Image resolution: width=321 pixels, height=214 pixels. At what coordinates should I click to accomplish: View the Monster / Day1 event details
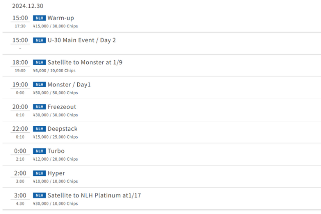point(69,85)
